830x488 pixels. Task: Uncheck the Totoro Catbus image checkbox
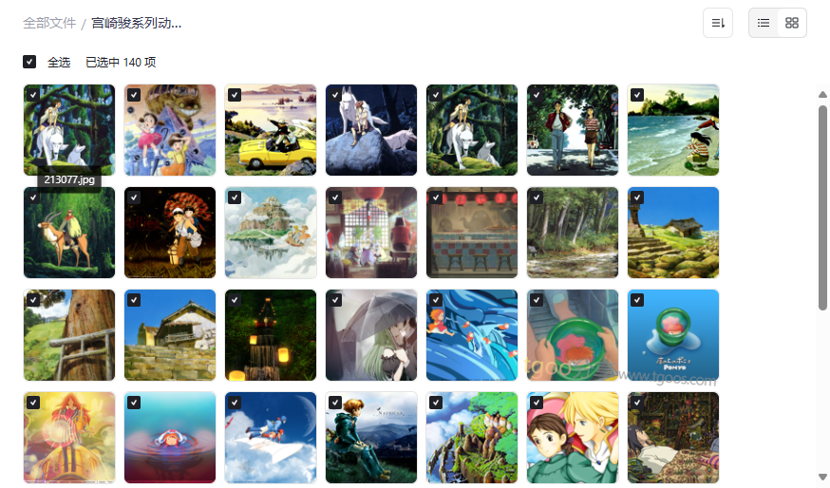point(134,95)
